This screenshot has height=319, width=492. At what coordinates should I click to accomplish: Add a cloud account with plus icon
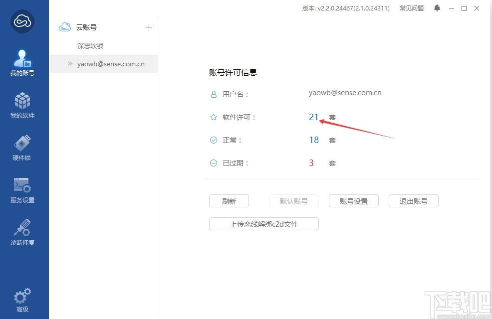(149, 27)
